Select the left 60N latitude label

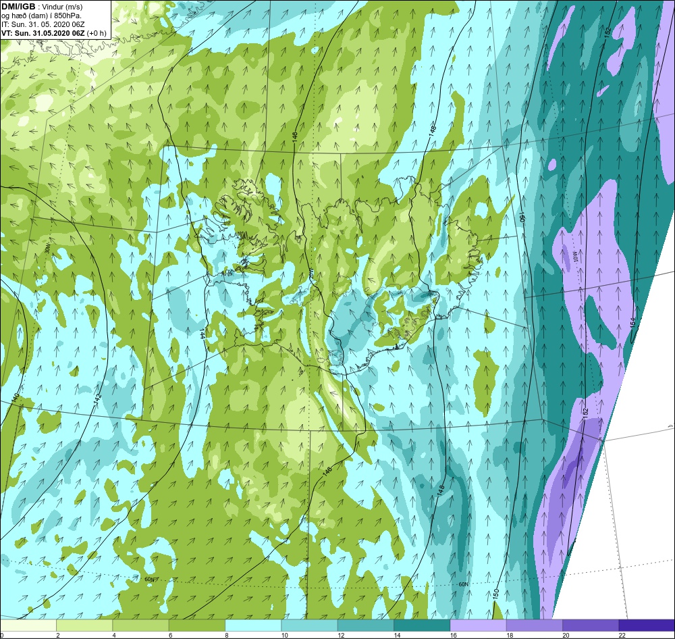[x=149, y=579]
